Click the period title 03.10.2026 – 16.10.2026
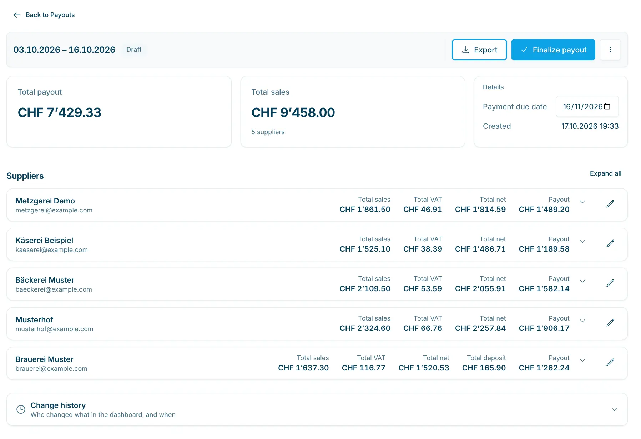 pyautogui.click(x=64, y=50)
